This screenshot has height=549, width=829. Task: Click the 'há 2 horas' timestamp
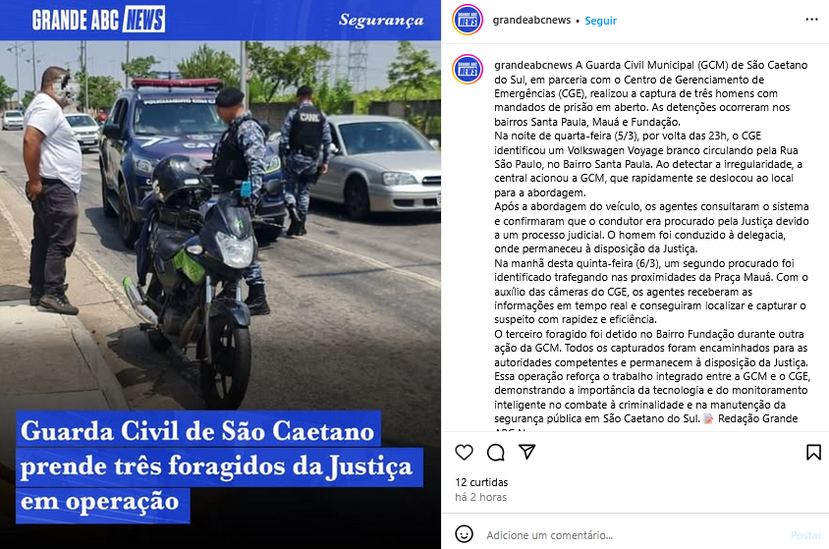click(480, 497)
